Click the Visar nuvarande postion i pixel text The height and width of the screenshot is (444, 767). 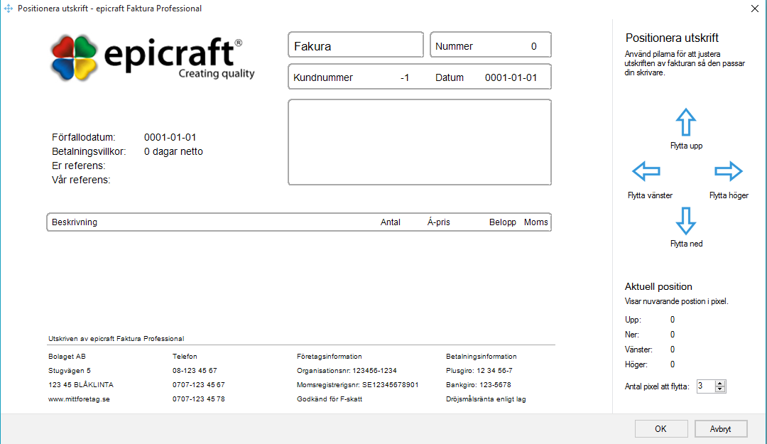click(x=677, y=301)
